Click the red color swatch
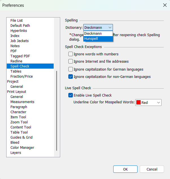Viewport: 170px width, 179px height. click(x=138, y=102)
